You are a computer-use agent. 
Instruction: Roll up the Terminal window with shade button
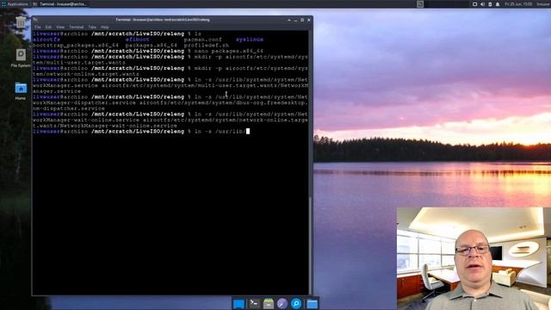[x=289, y=20]
